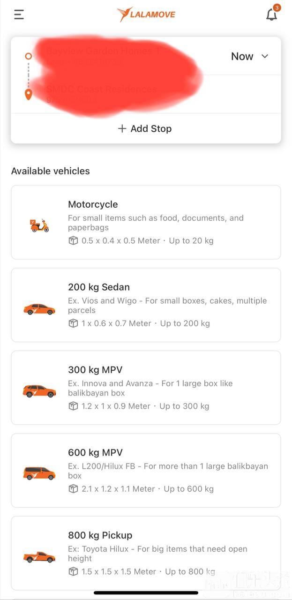This screenshot has height=600, width=292.
Task: Open the hamburger menu
Action: 19,15
